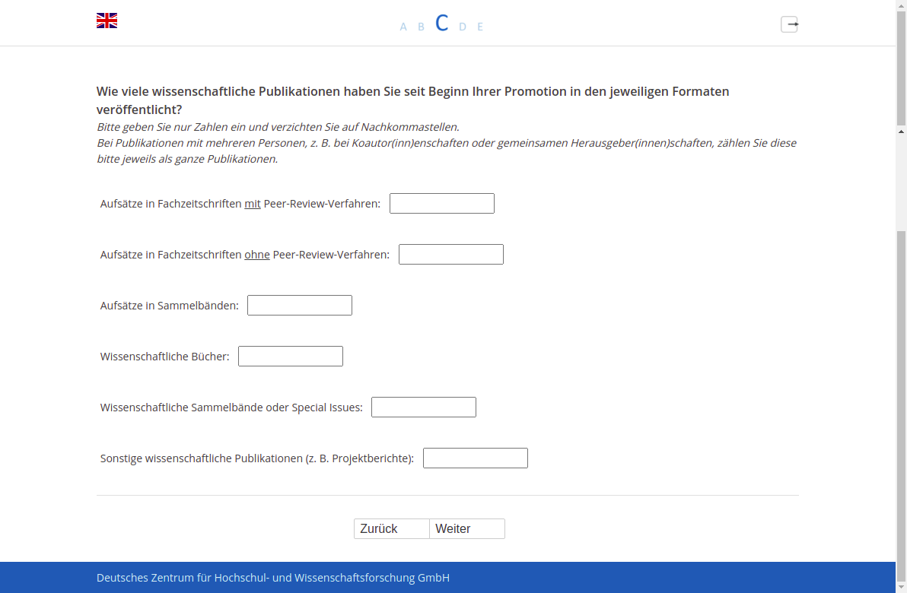This screenshot has height=593, width=907.
Task: Click the vertical scrollbar thumb
Action: [x=901, y=406]
